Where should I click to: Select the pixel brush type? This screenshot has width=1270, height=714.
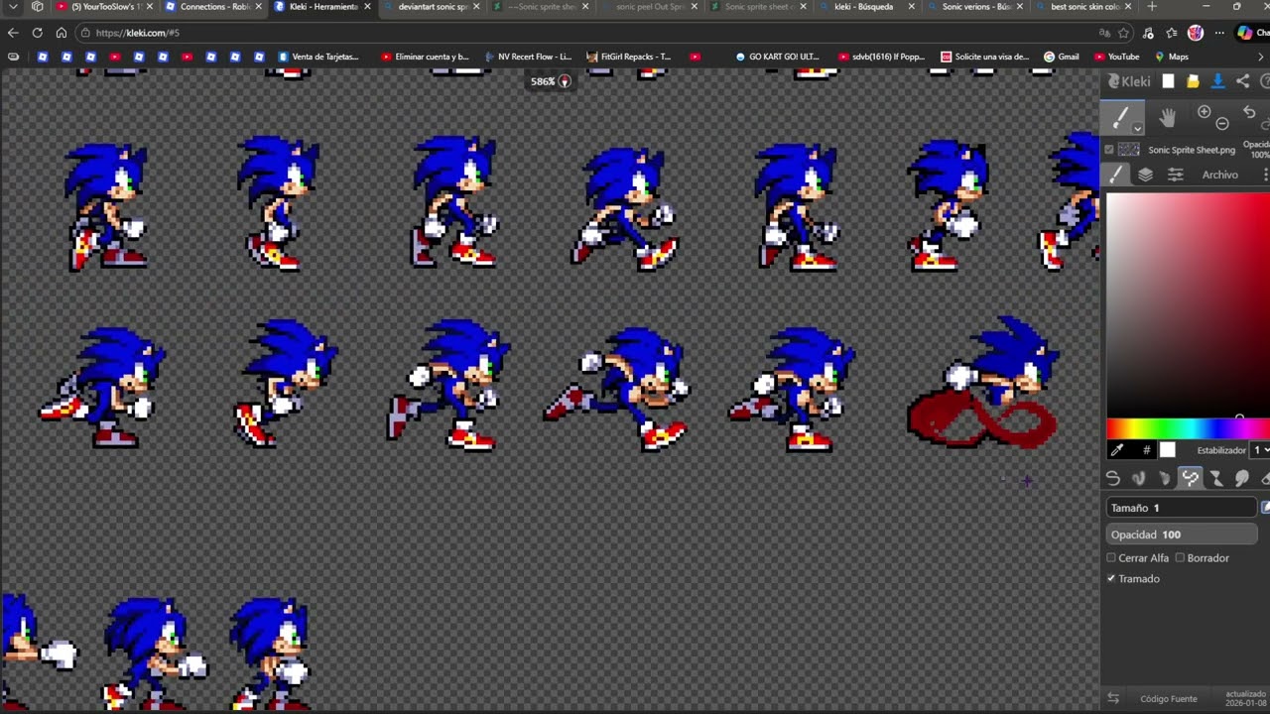coord(1191,479)
